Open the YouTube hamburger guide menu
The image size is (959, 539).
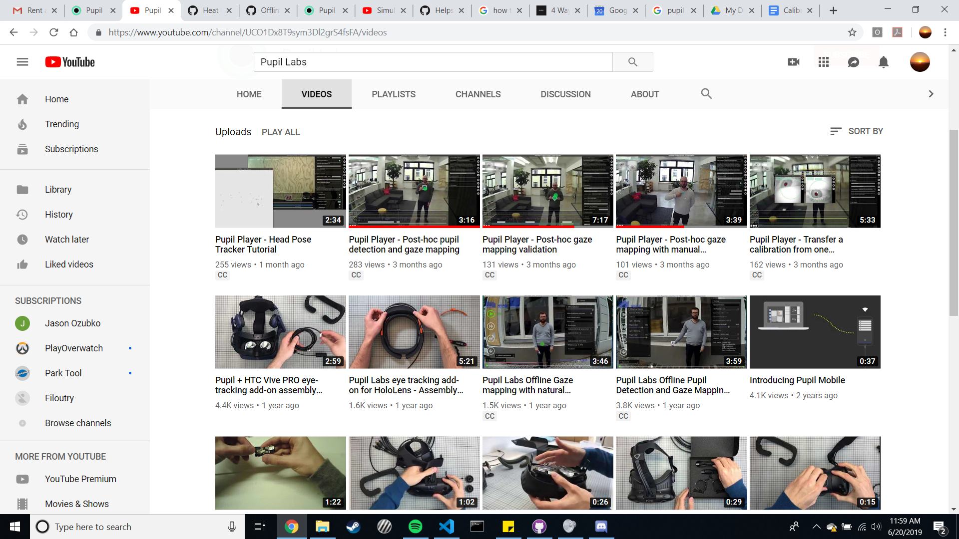pyautogui.click(x=22, y=62)
